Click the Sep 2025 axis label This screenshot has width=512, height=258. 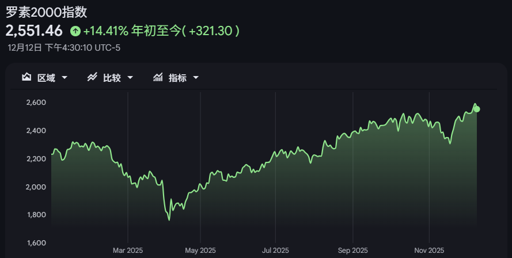[352, 251]
